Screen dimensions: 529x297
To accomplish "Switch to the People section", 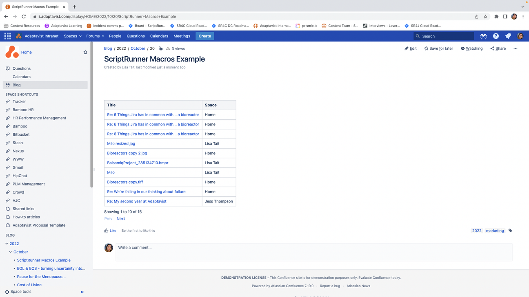I will point(115,36).
